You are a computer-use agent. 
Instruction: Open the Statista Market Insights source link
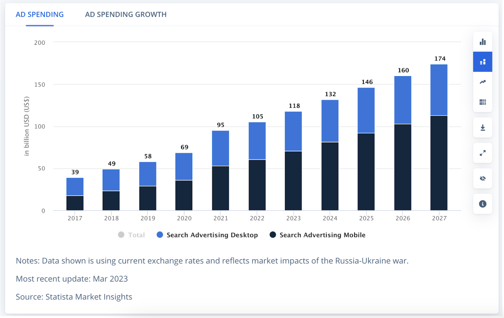pos(88,296)
